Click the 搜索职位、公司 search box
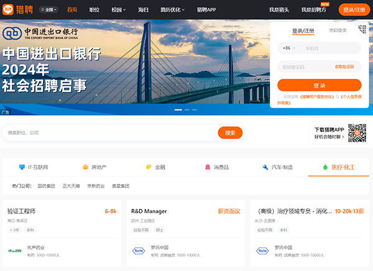 click(x=111, y=133)
